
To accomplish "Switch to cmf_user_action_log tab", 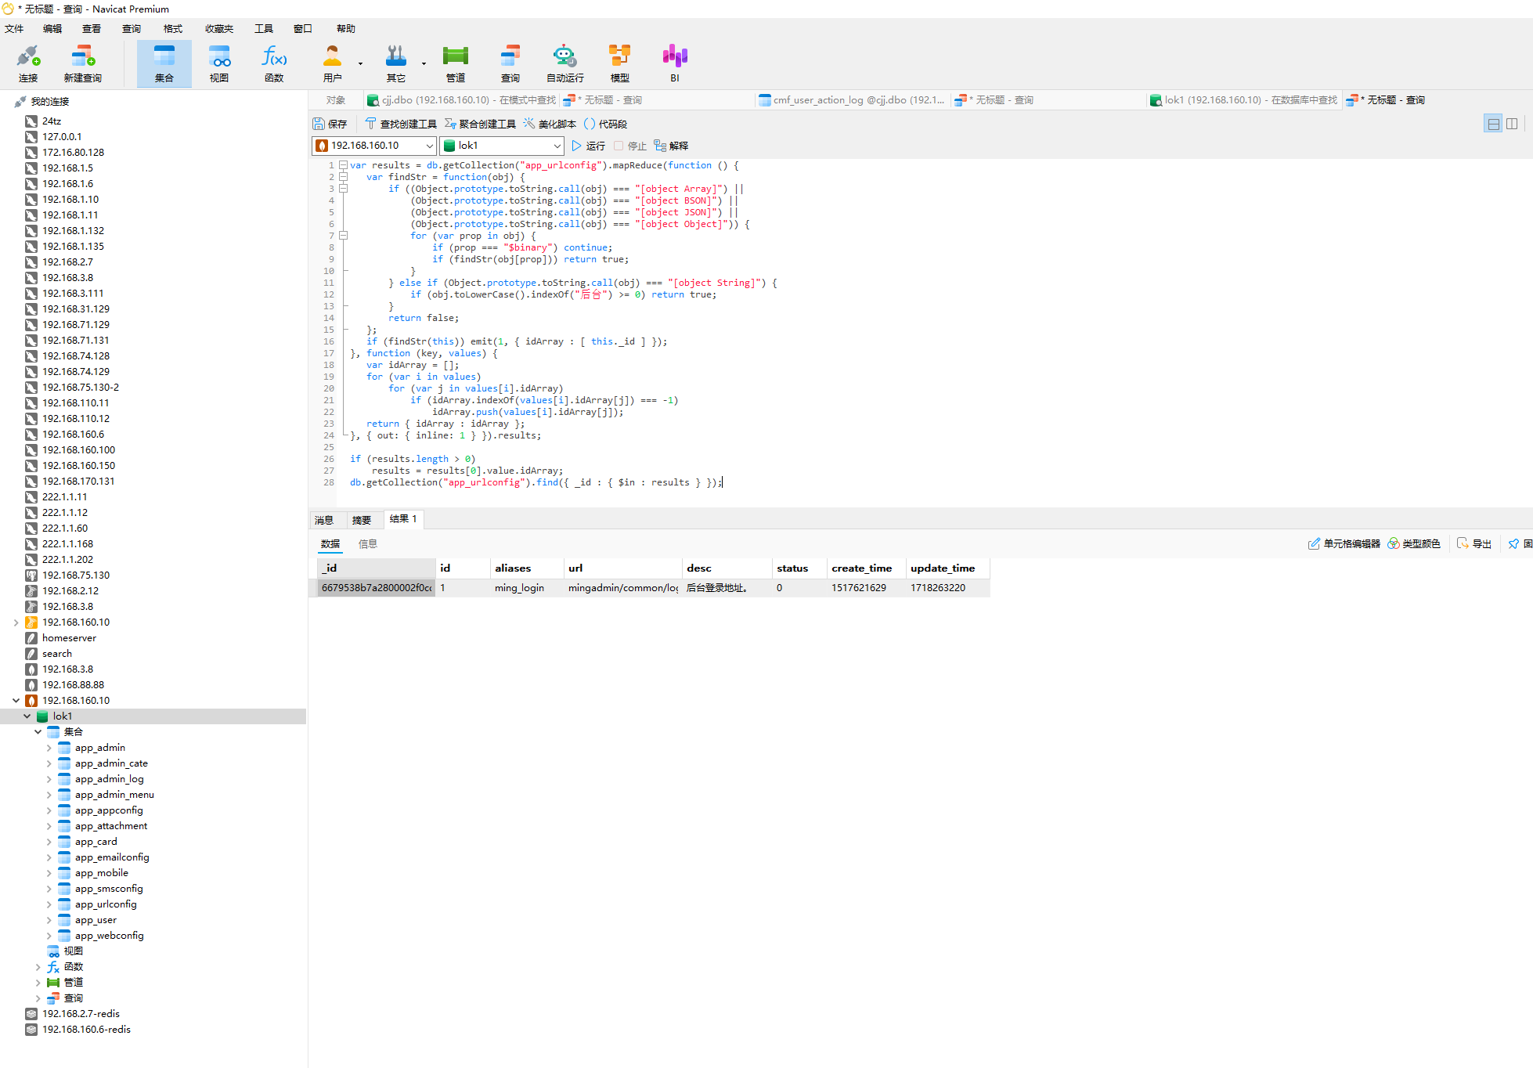I will tap(852, 100).
